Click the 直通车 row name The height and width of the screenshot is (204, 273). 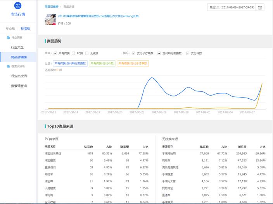(x=166, y=195)
